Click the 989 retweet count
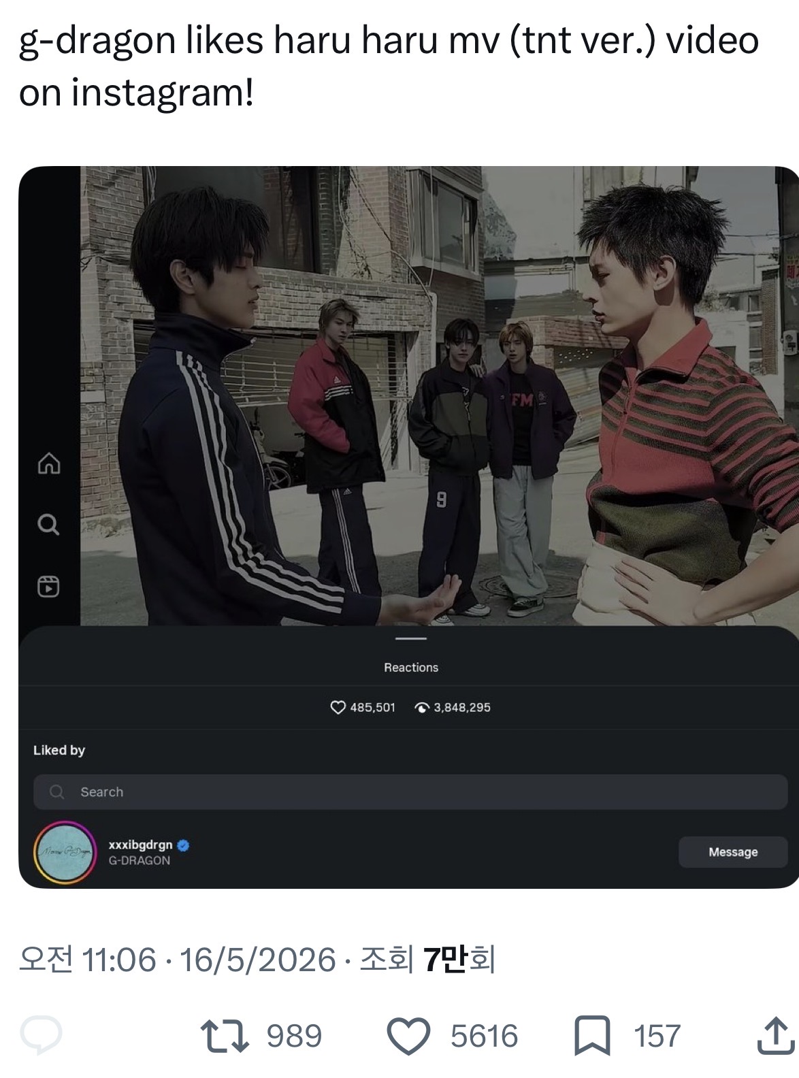Image resolution: width=799 pixels, height=1078 pixels. coord(294,1036)
